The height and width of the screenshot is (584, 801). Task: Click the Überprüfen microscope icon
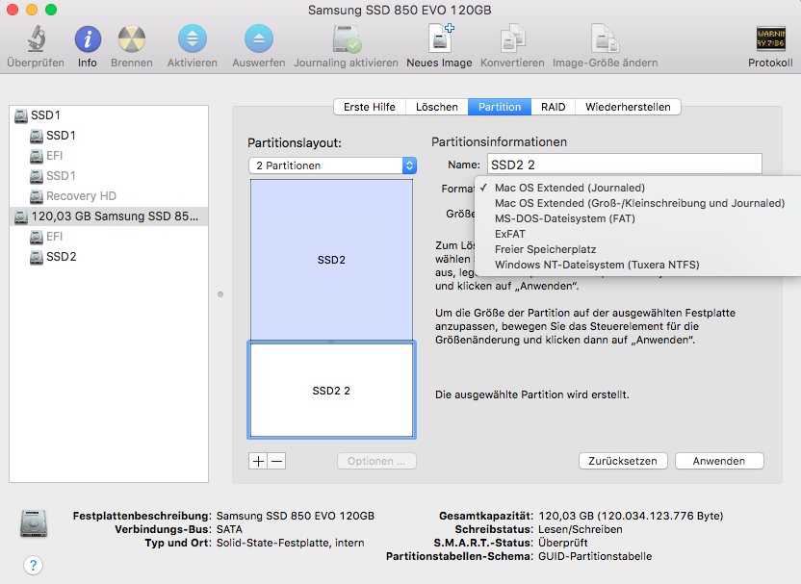pos(36,38)
